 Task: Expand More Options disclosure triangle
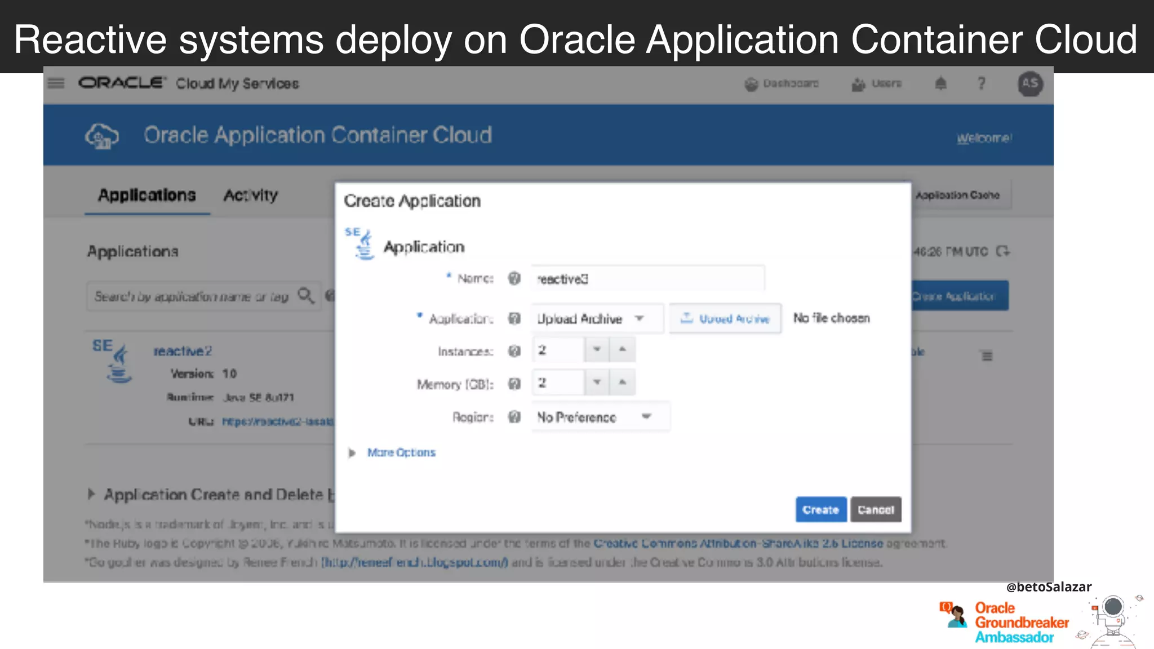click(x=352, y=453)
